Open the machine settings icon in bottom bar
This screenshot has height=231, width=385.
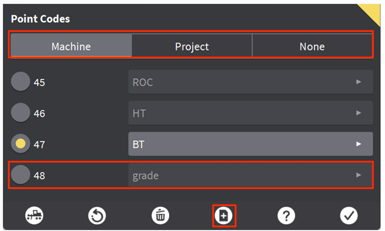(34, 216)
